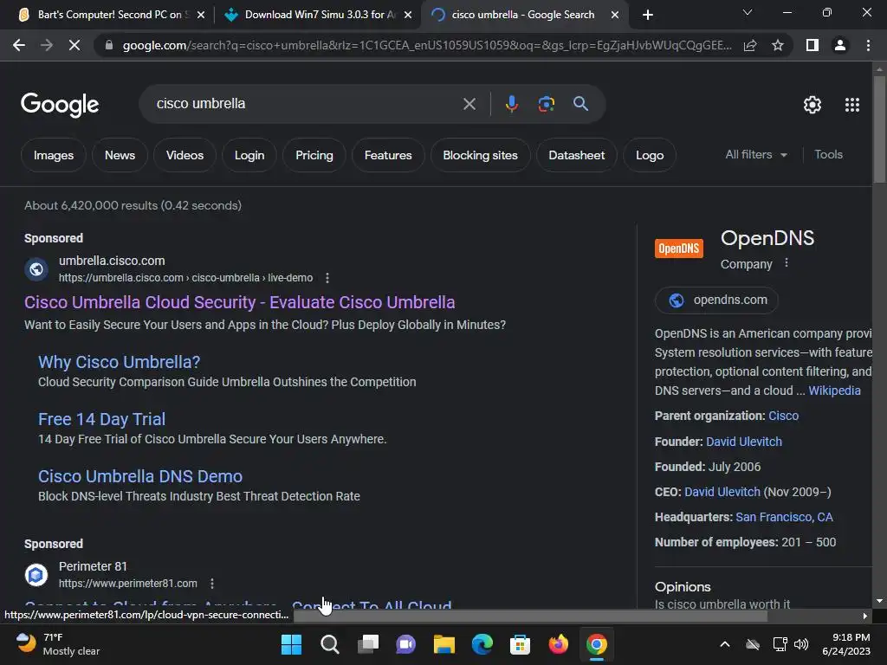Open Wikipedia link in OpenDNS description
The height and width of the screenshot is (665, 887).
click(x=834, y=391)
